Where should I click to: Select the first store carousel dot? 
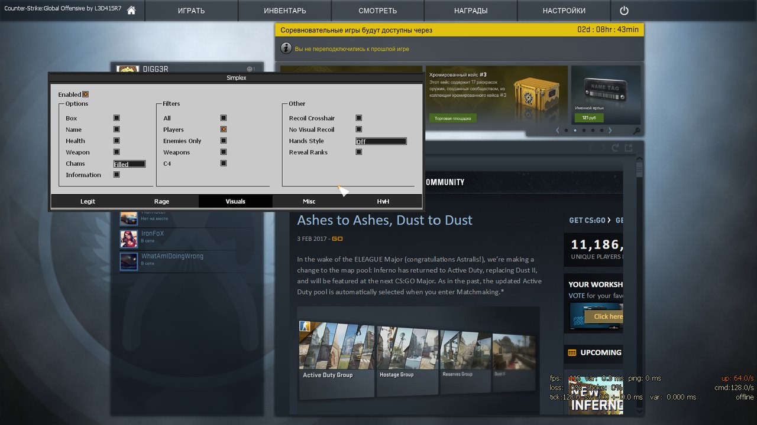coord(566,130)
